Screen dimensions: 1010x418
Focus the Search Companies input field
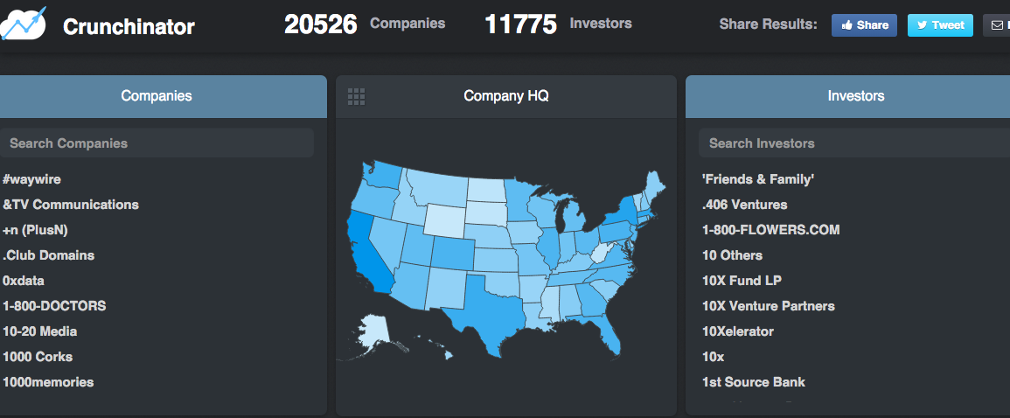tap(157, 143)
